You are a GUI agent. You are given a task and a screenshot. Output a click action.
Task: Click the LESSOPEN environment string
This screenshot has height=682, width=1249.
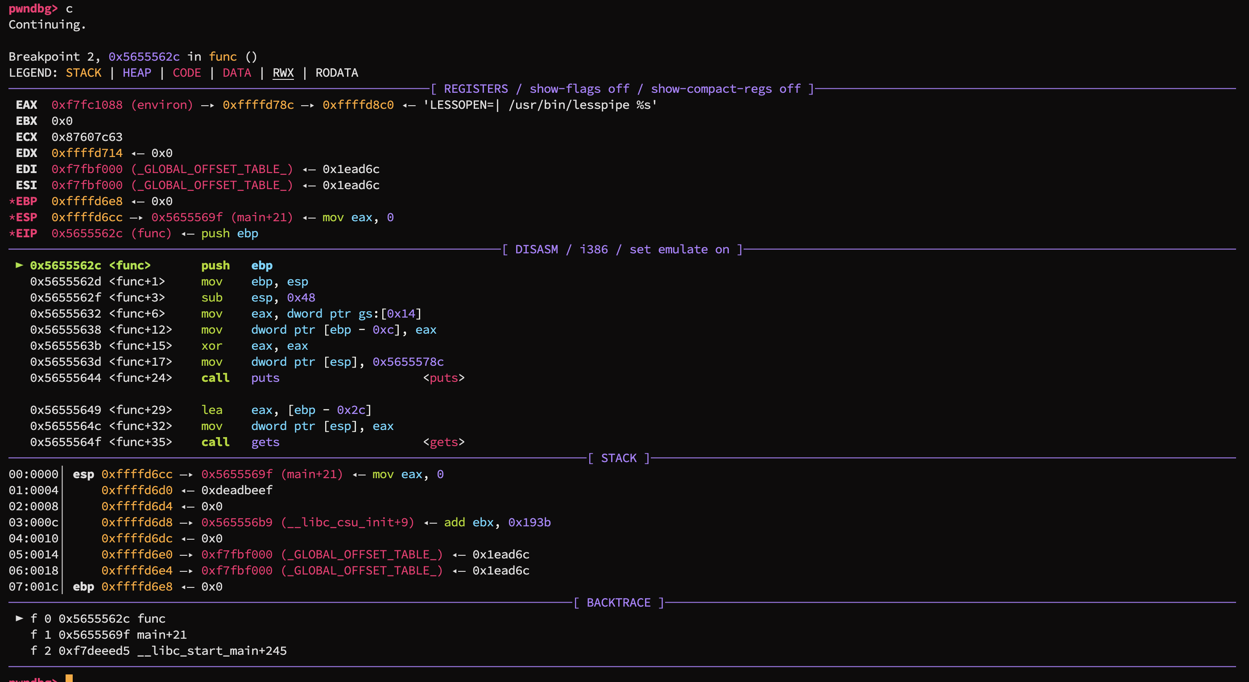(540, 105)
